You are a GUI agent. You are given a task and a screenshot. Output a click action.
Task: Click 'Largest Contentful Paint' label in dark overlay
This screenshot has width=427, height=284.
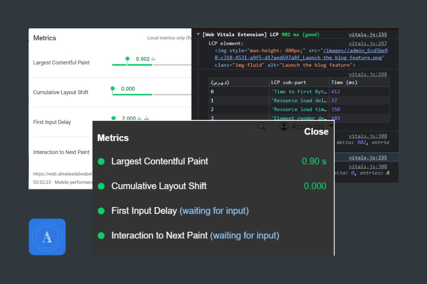[x=160, y=161]
